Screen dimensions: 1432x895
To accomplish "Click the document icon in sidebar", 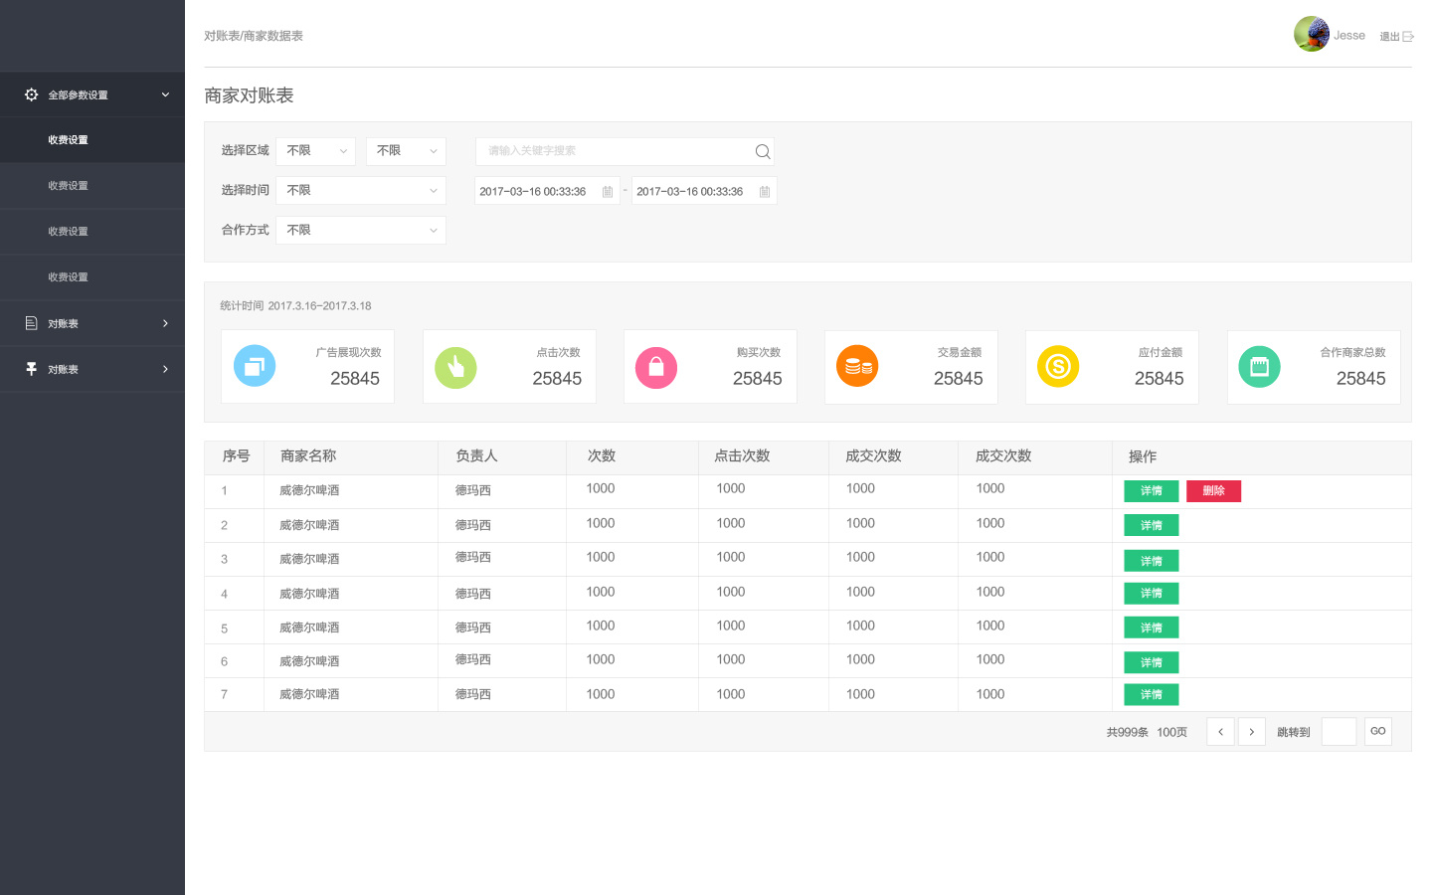I will point(31,323).
